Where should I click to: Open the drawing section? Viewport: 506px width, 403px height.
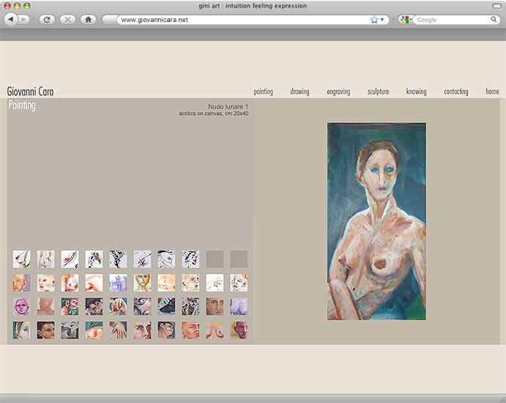(299, 92)
